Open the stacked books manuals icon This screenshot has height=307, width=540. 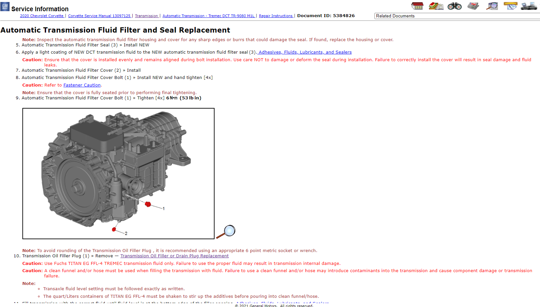click(x=436, y=6)
